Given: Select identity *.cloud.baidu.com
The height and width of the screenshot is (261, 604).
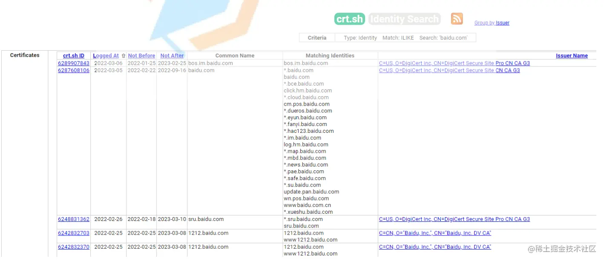Looking at the screenshot, I should [306, 98].
